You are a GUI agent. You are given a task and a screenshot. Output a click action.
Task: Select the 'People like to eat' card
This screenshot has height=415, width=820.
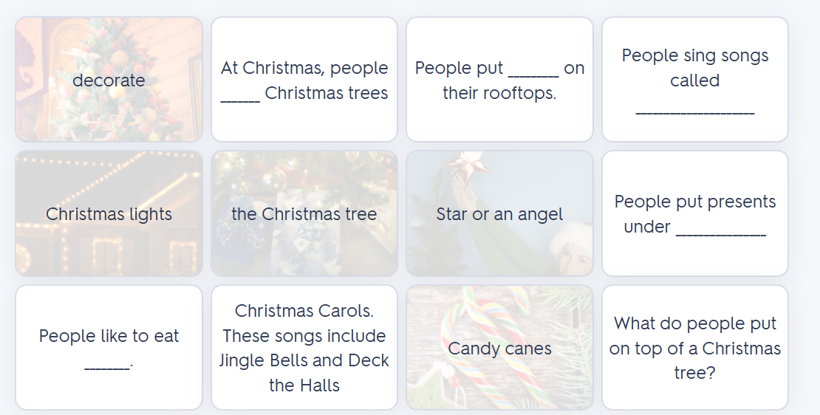click(109, 348)
